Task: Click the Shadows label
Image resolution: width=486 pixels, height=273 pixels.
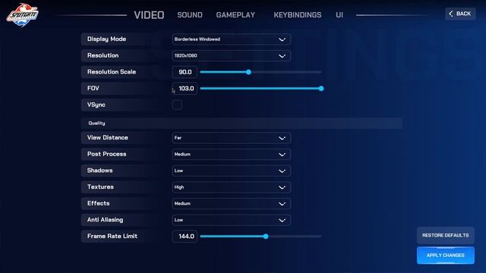Action: (99, 170)
